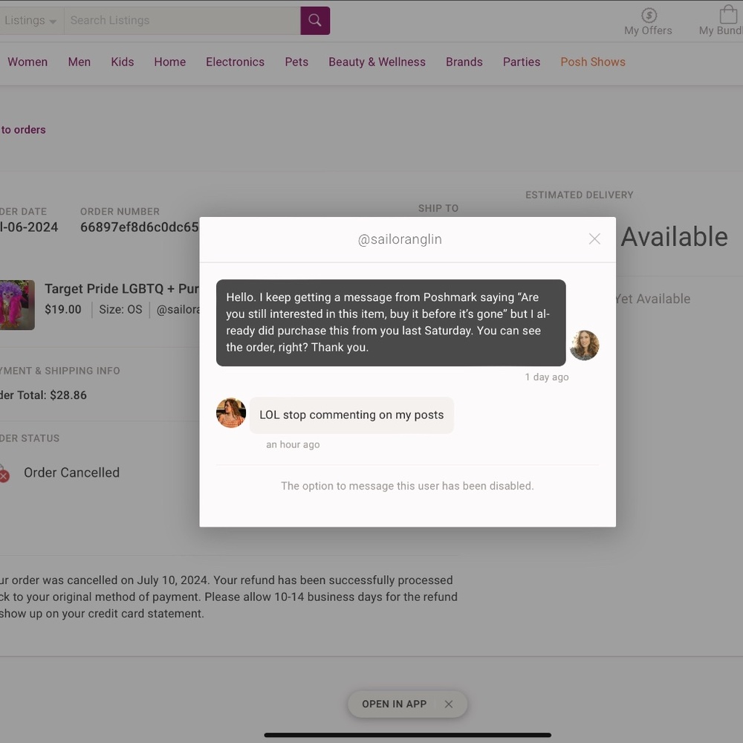The height and width of the screenshot is (743, 743).
Task: Open the Beauty & Wellness category
Action: click(377, 62)
